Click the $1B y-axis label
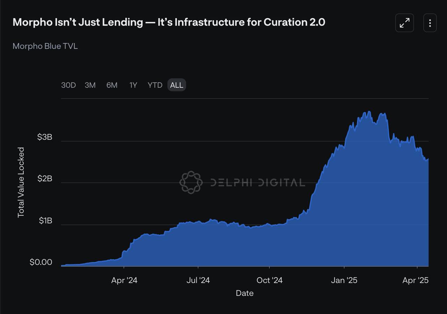This screenshot has width=447, height=314. (45, 221)
